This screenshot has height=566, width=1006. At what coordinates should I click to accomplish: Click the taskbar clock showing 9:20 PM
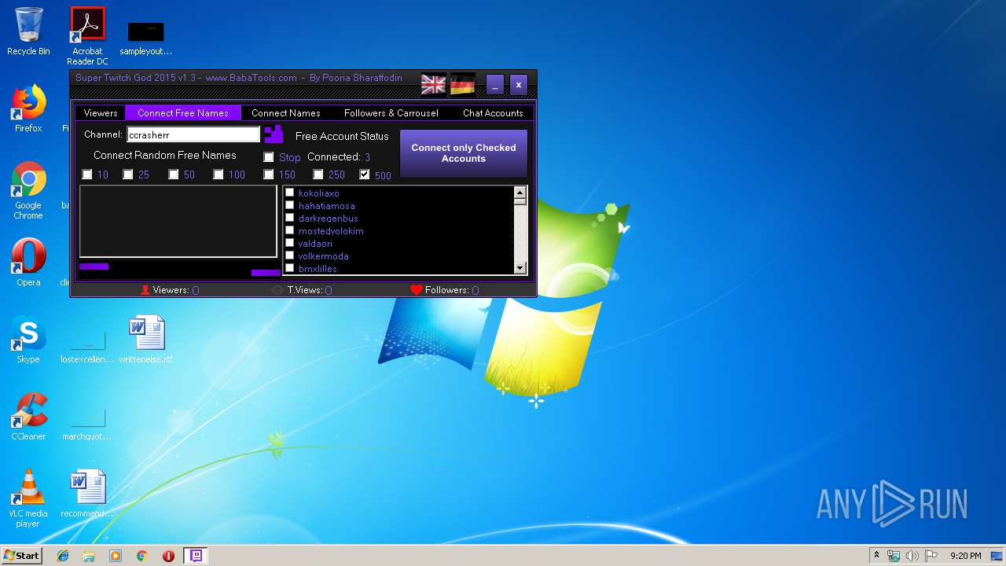coord(965,556)
